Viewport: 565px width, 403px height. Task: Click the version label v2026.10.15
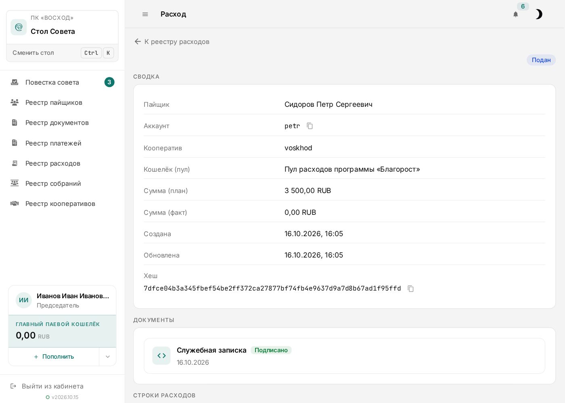65,397
